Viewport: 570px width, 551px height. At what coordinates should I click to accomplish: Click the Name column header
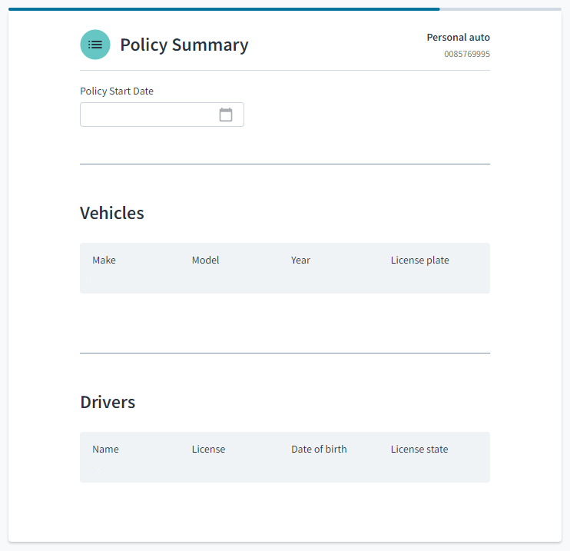105,449
